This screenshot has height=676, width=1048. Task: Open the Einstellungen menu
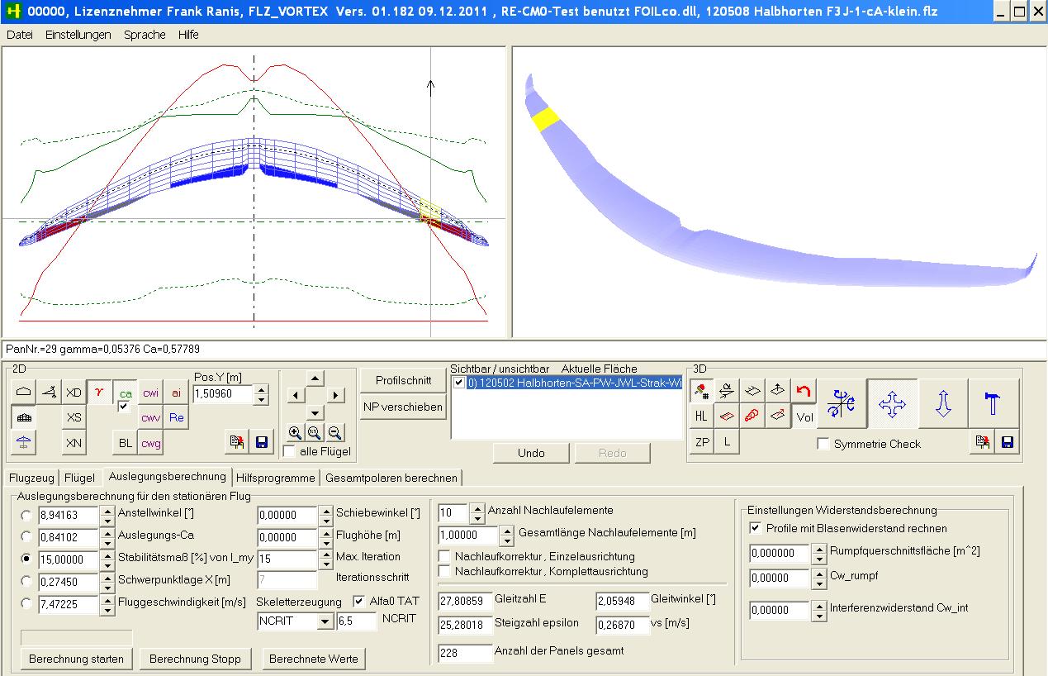point(78,35)
